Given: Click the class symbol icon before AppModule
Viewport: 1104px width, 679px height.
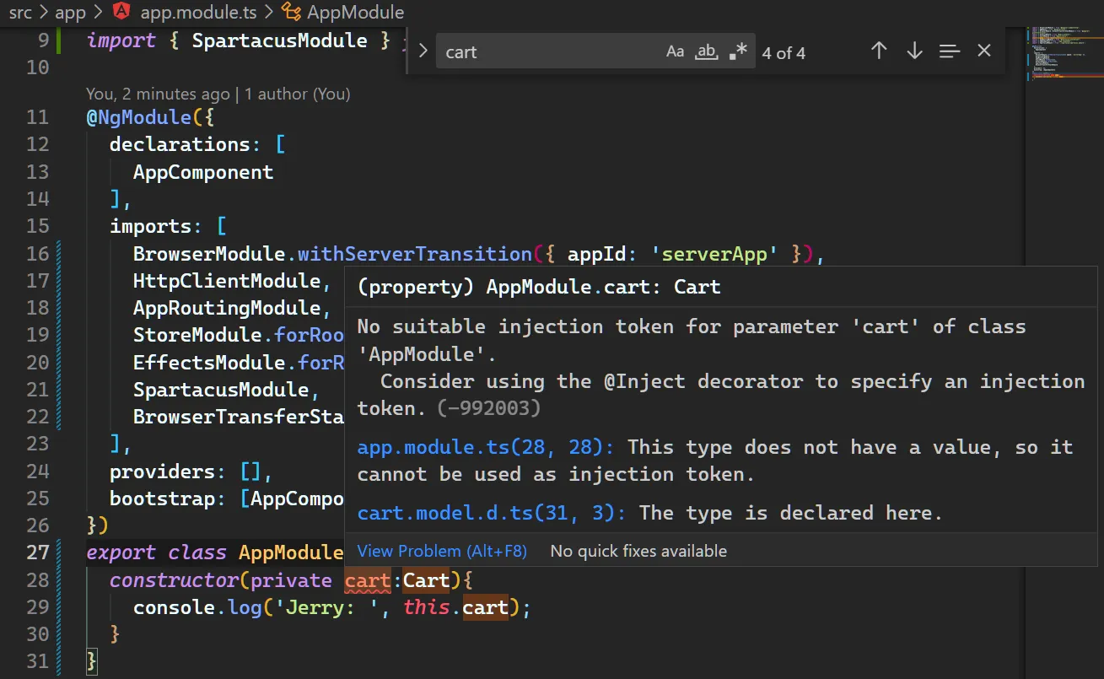Looking at the screenshot, I should [x=291, y=12].
